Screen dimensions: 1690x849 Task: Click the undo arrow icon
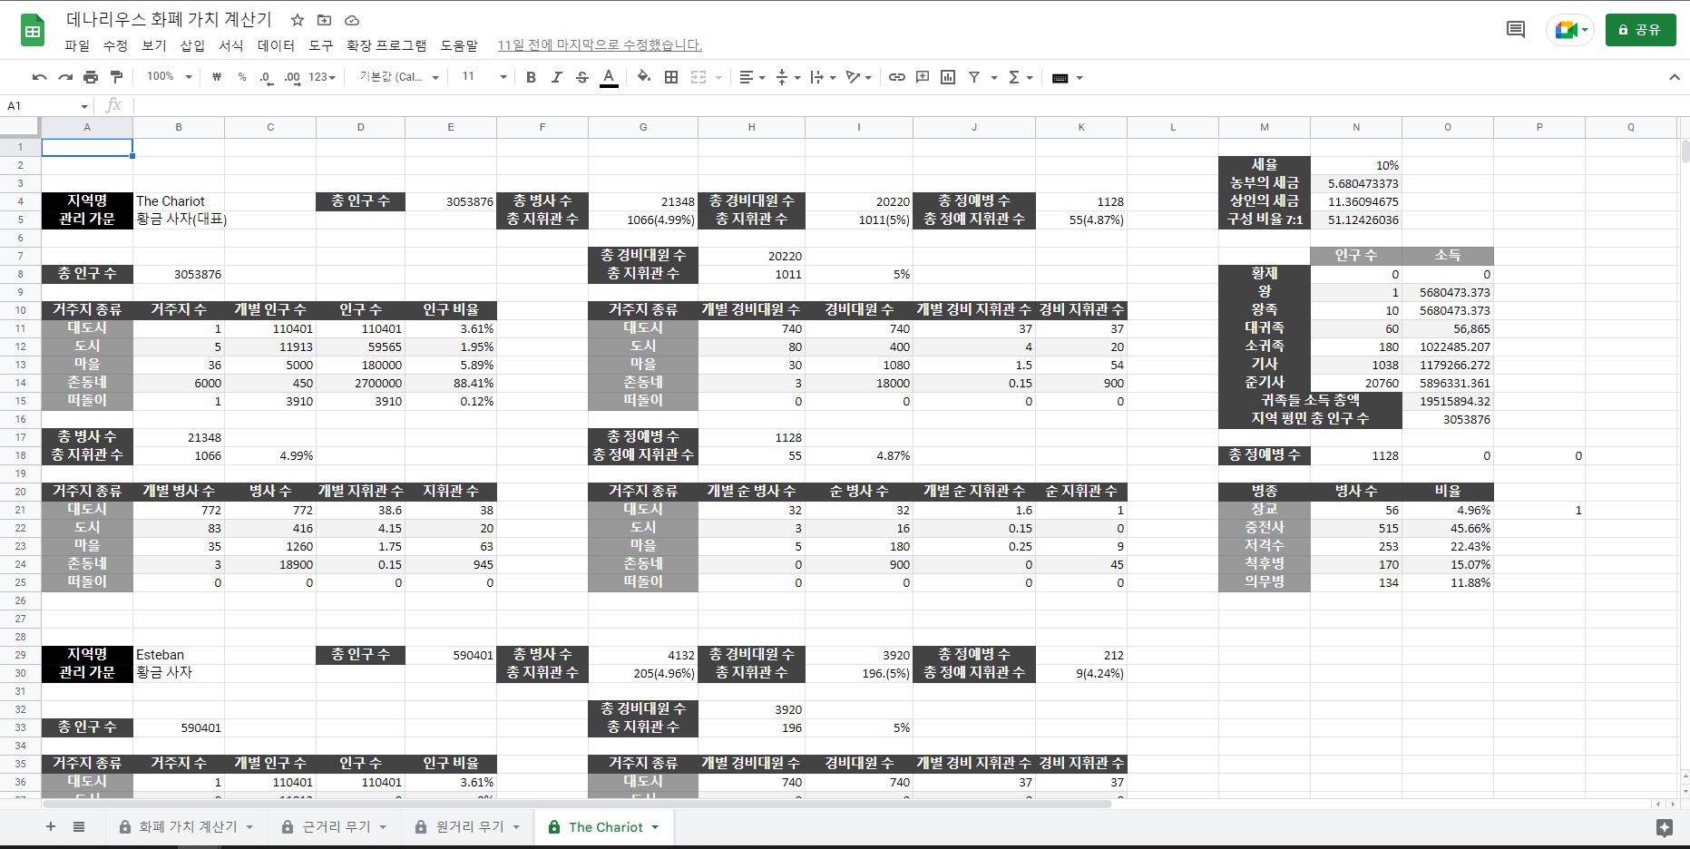coord(39,77)
